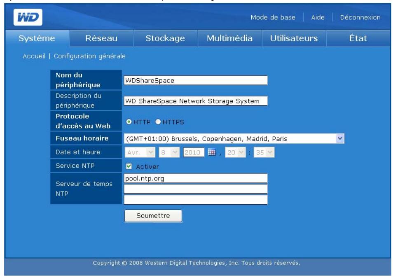Viewport: 393px width, 276px height.
Task: Go to the Multimédia tab
Action: pyautogui.click(x=229, y=38)
